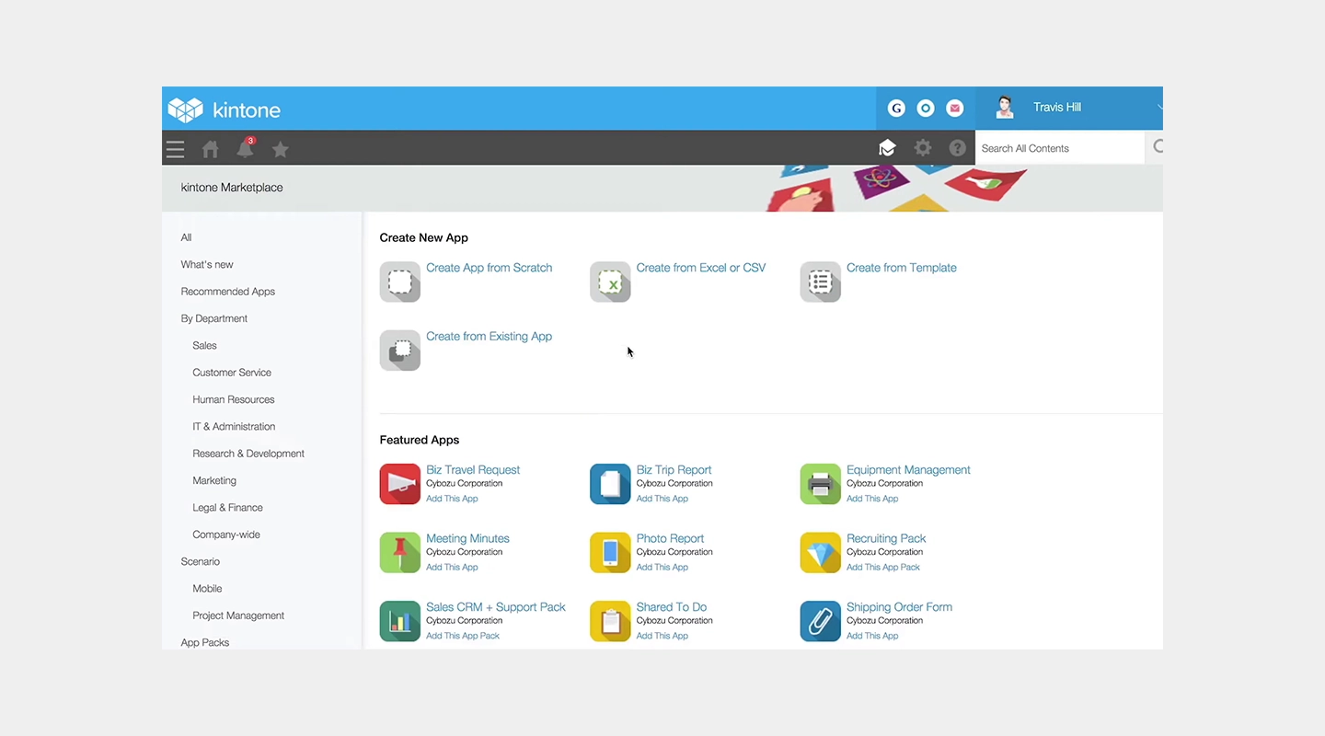Click the Create App from Scratch icon

pos(400,282)
